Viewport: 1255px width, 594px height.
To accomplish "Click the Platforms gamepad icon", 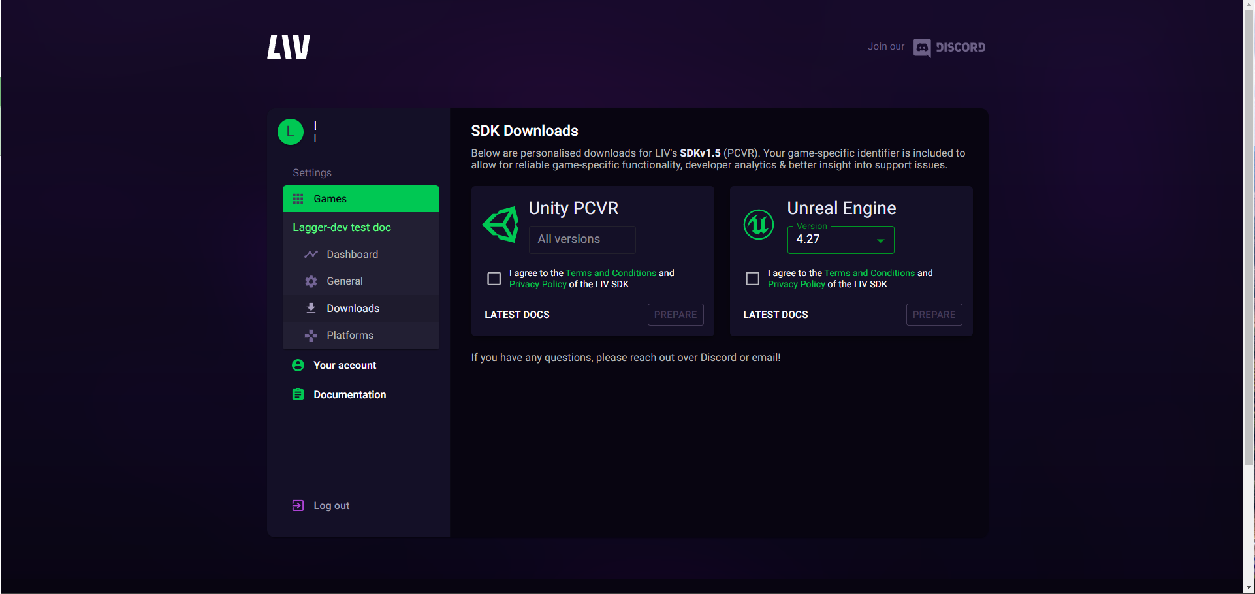I will (311, 336).
